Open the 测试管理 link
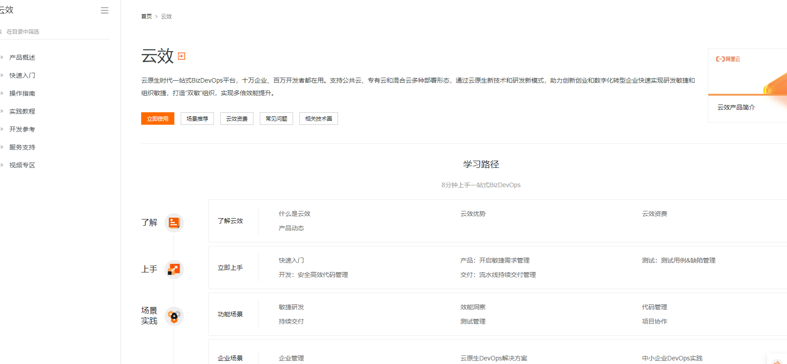This screenshot has width=787, height=364. click(473, 321)
